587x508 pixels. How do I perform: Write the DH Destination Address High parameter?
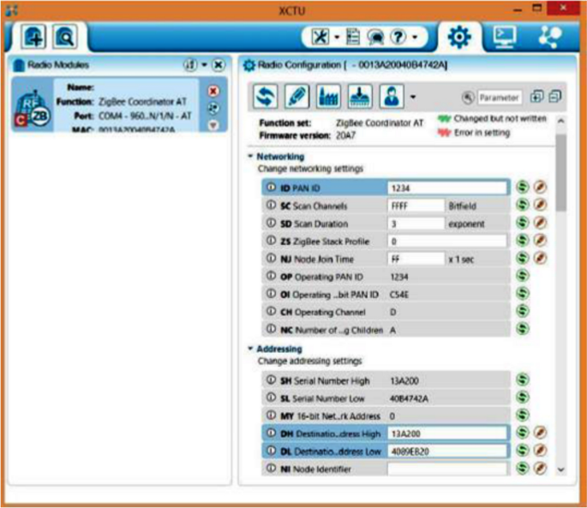click(x=540, y=433)
